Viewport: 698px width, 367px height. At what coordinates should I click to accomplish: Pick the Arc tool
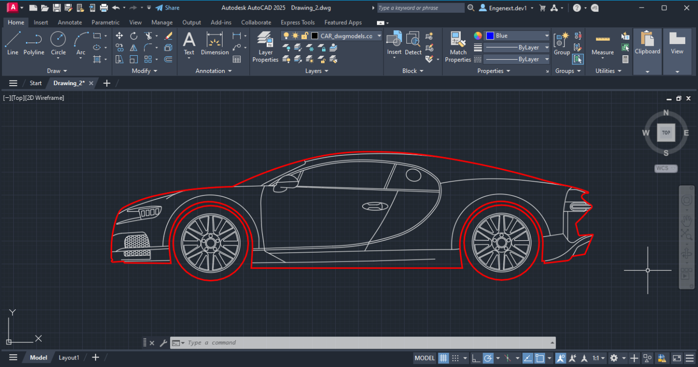point(81,43)
